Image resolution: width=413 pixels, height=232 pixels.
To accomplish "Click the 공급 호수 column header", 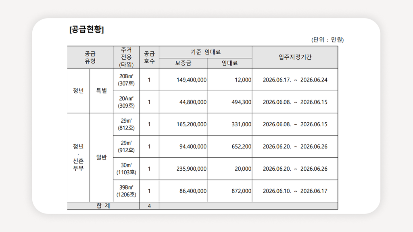I will 149,57.
